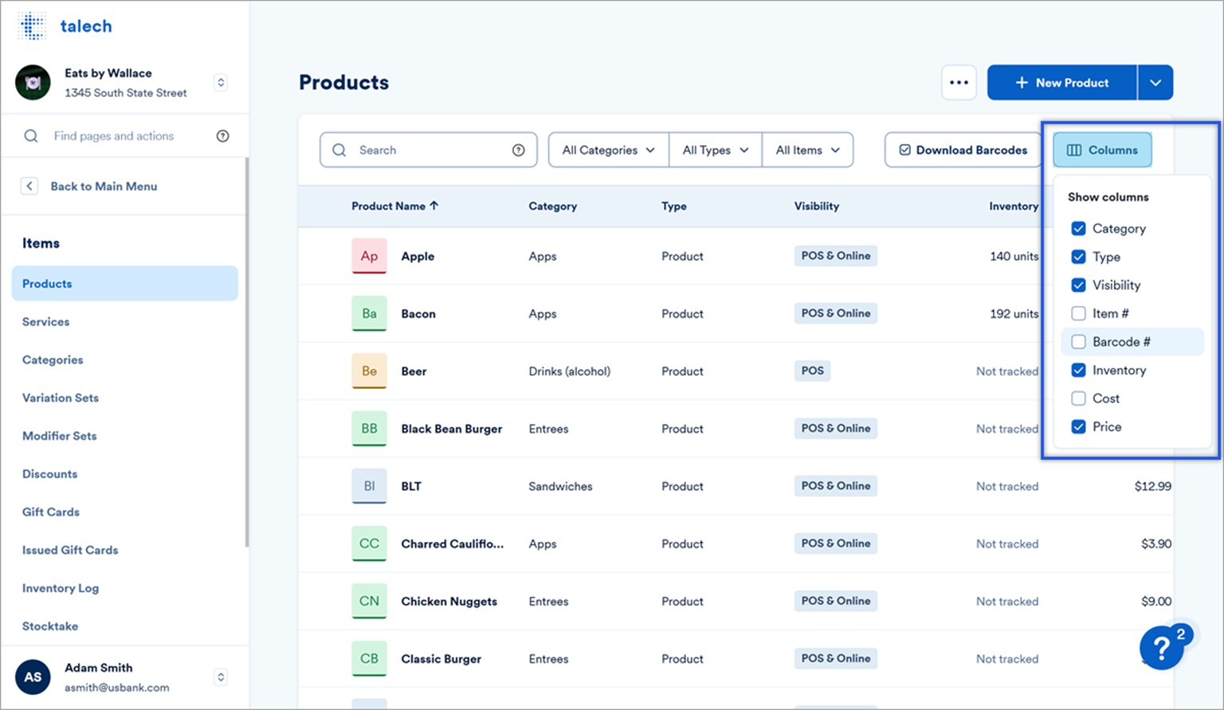
Task: Click the Eats by Wallace store avatar
Action: pos(33,83)
